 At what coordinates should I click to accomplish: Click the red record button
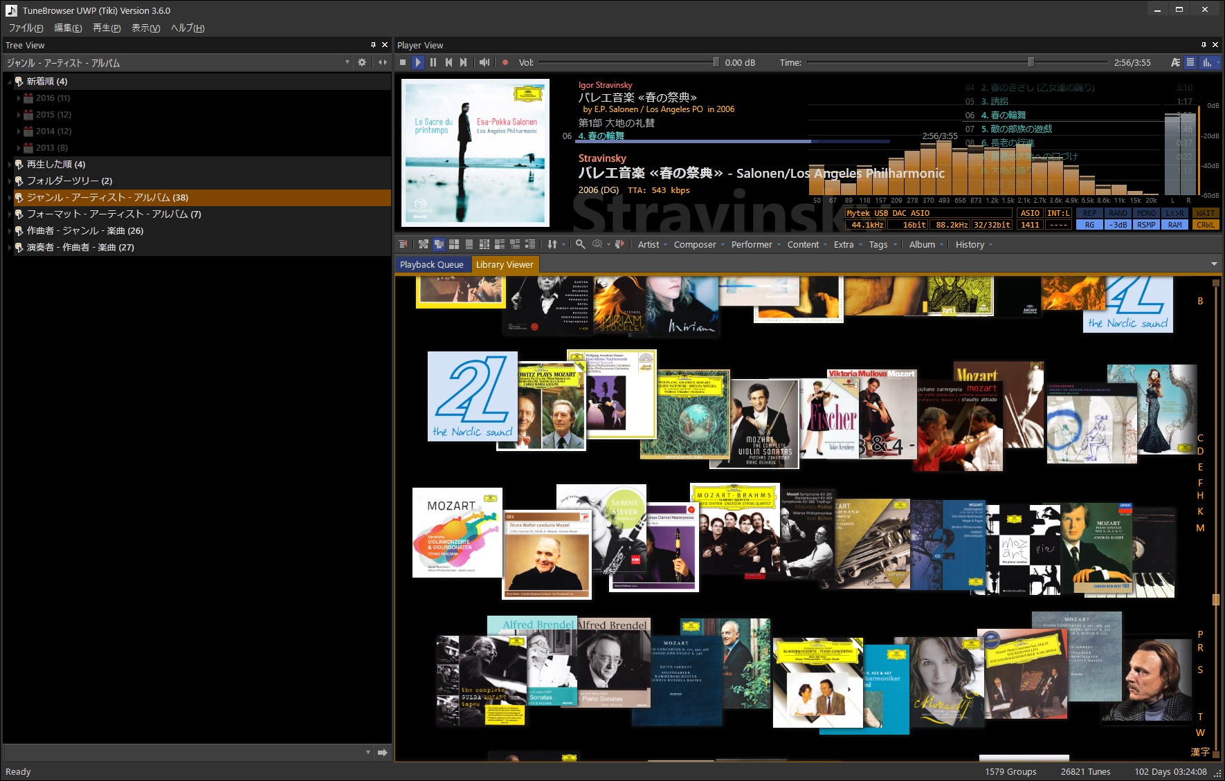pos(505,62)
